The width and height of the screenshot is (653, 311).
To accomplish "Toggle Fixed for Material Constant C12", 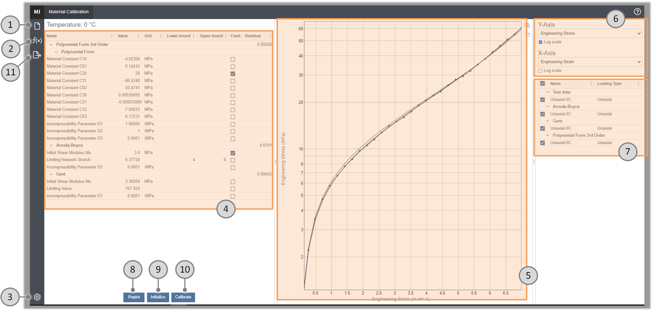I will click(x=233, y=110).
